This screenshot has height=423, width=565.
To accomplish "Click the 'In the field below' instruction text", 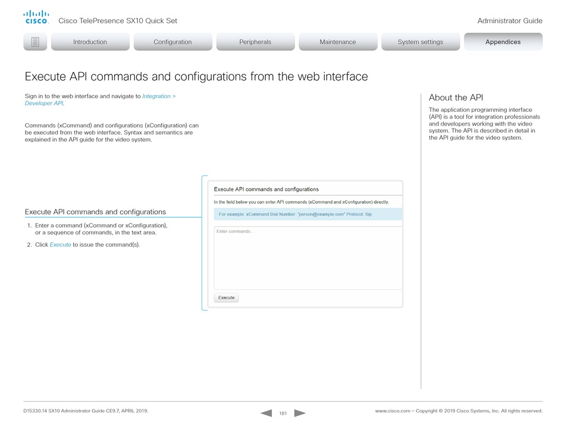I will coord(302,202).
